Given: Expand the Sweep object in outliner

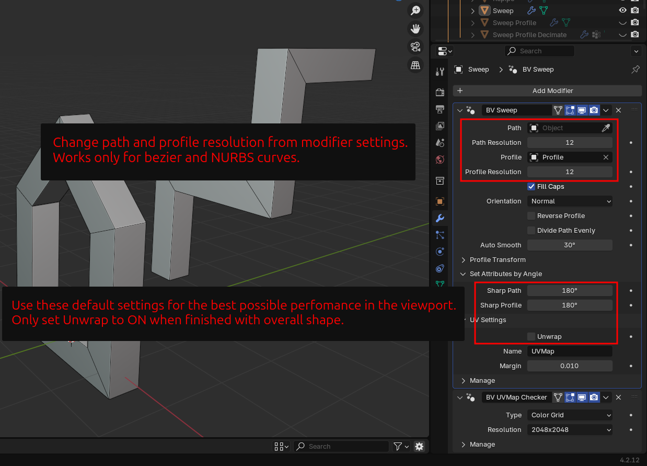Looking at the screenshot, I should click(472, 11).
